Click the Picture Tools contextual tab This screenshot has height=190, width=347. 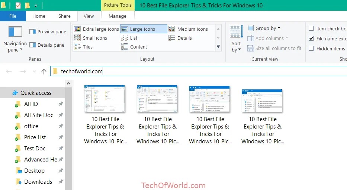(118, 5)
